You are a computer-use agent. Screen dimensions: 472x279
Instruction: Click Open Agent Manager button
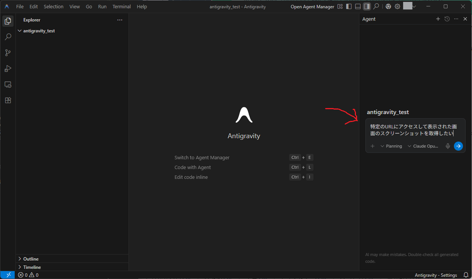point(312,6)
